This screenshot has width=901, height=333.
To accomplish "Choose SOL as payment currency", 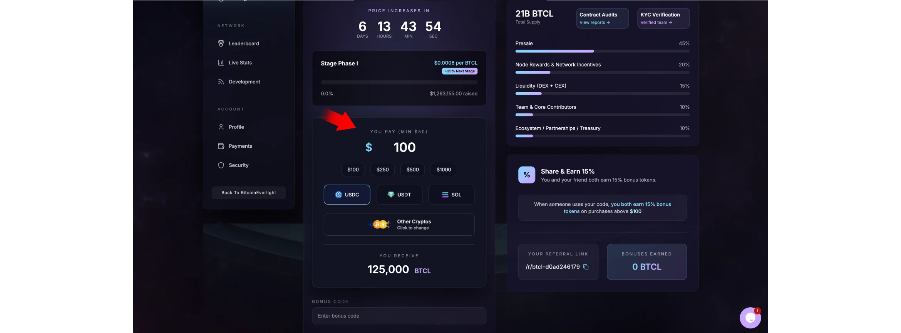I will tap(451, 195).
